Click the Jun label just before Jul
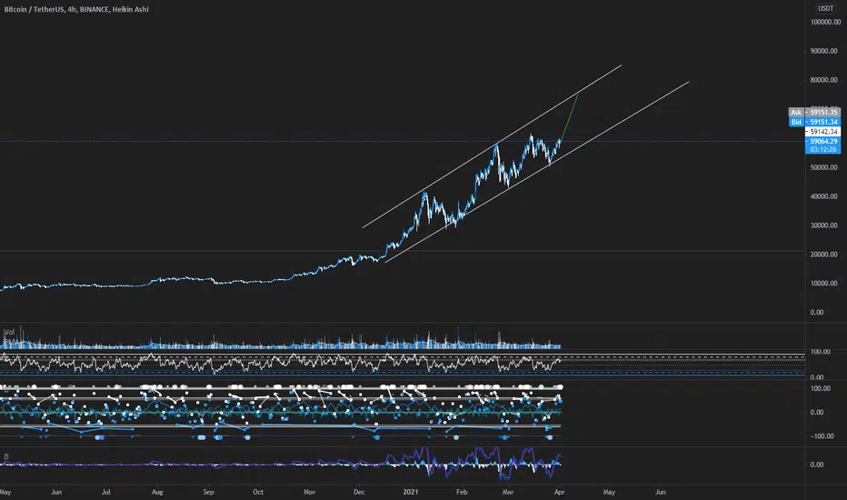This screenshot has height=500, width=847. 56,493
